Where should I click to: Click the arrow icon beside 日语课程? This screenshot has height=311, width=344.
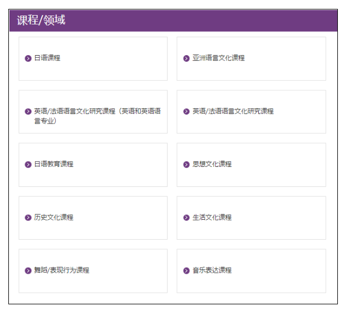28,58
